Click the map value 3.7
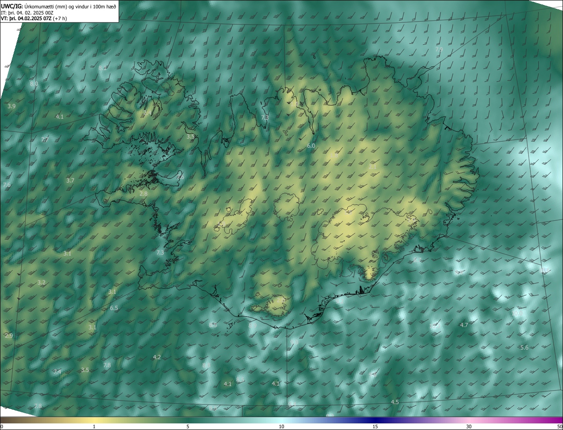 pos(70,181)
